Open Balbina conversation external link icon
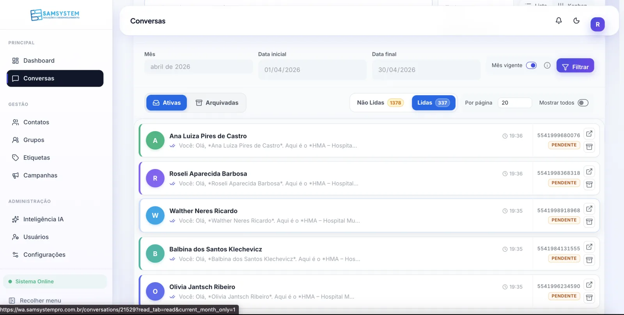This screenshot has height=315, width=624. point(589,247)
